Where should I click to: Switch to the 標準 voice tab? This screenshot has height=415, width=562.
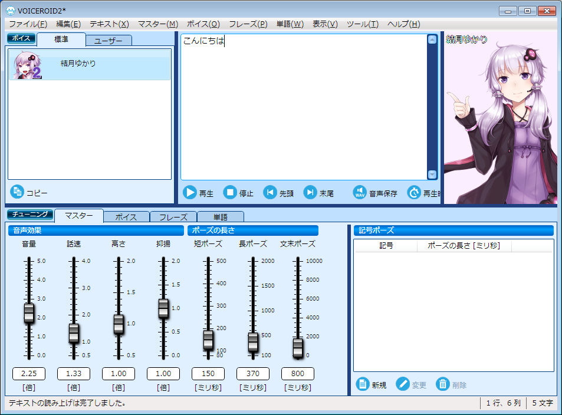point(61,39)
